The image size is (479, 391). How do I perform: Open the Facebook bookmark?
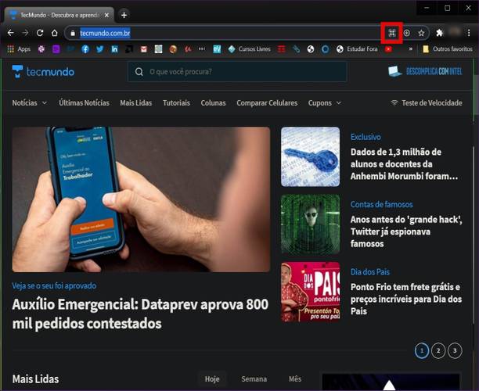coord(85,48)
